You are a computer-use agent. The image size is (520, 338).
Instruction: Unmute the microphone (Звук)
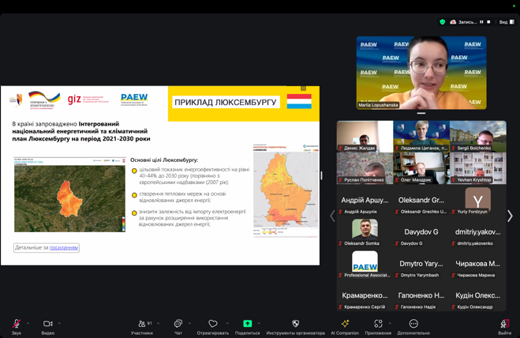(x=16, y=325)
